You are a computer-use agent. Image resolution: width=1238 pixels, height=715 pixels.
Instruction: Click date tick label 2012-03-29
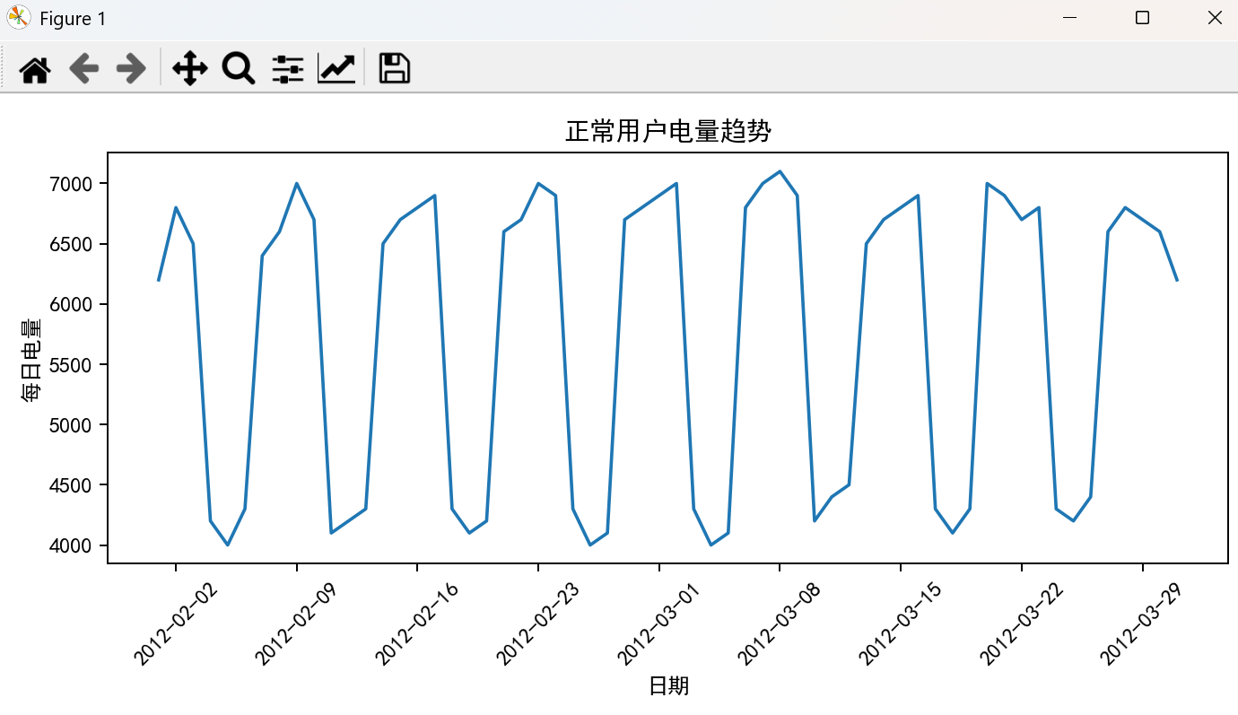(x=1141, y=623)
